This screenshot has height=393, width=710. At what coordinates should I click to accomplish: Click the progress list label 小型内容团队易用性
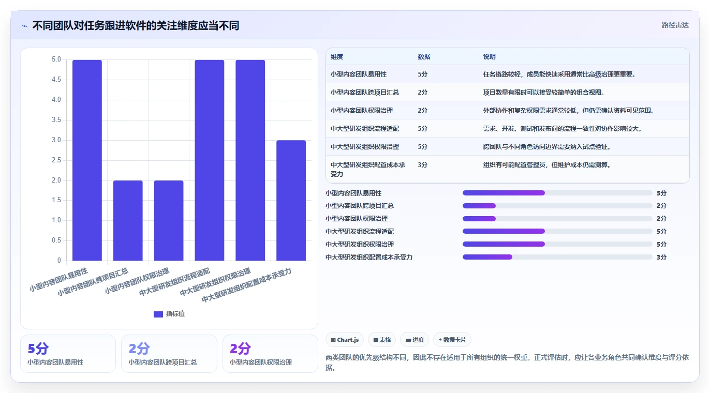coord(353,193)
